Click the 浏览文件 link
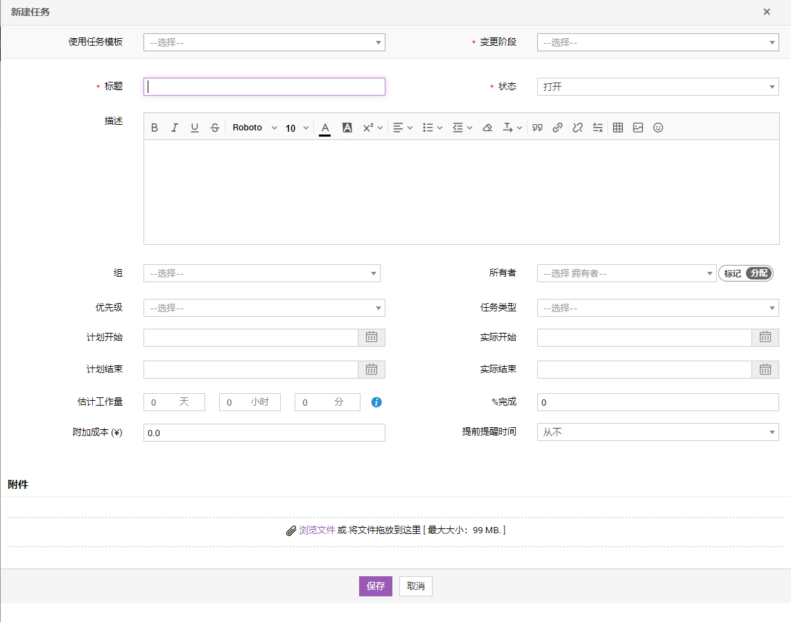 [x=317, y=530]
